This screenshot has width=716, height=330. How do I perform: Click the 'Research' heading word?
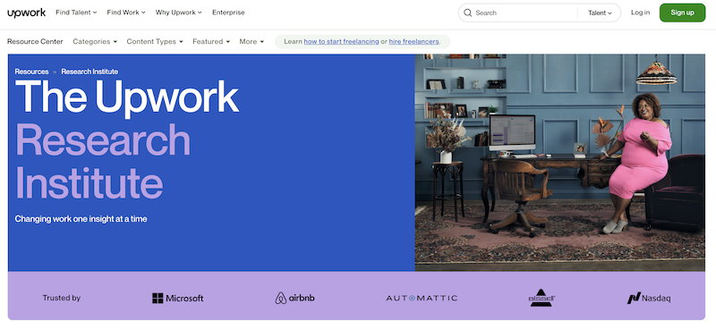tap(103, 140)
